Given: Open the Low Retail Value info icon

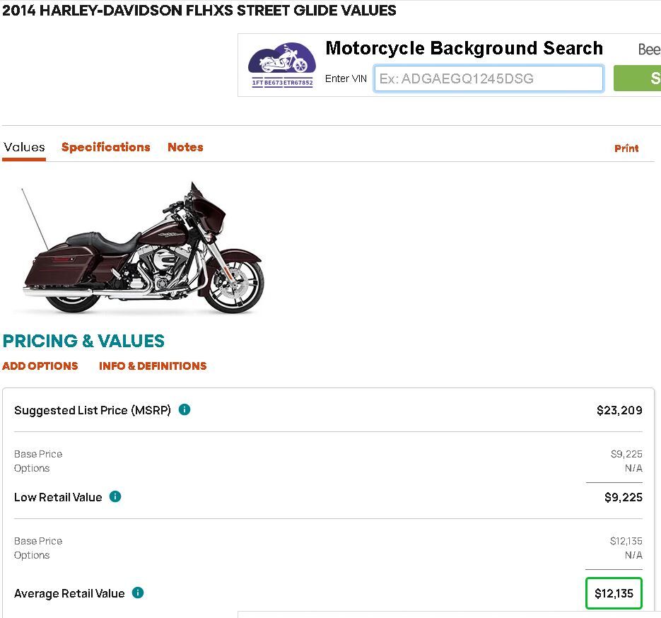Looking at the screenshot, I should tap(115, 496).
